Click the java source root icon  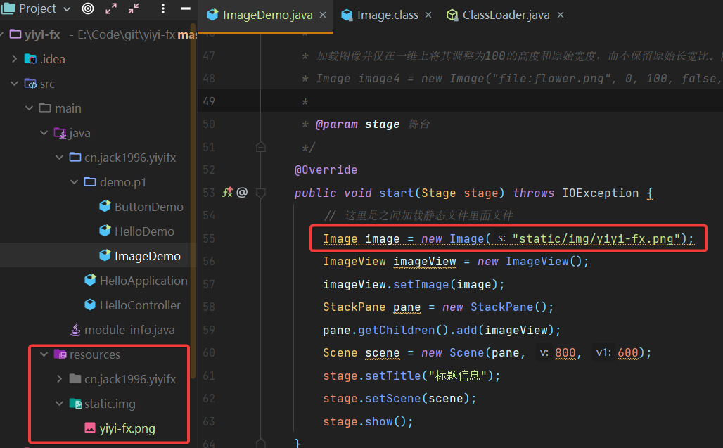coord(60,133)
